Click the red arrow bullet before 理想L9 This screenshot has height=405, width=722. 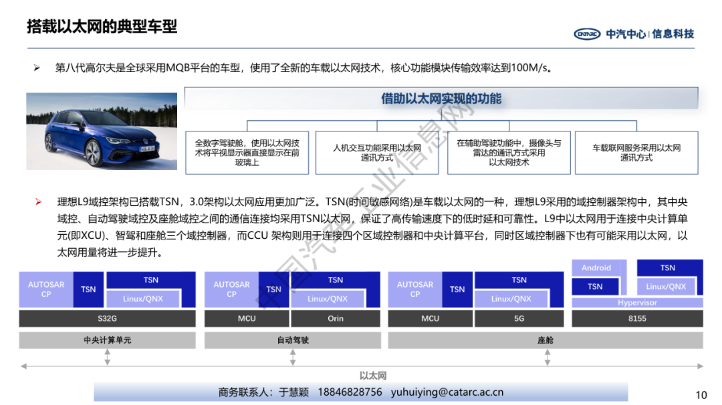tap(39, 201)
